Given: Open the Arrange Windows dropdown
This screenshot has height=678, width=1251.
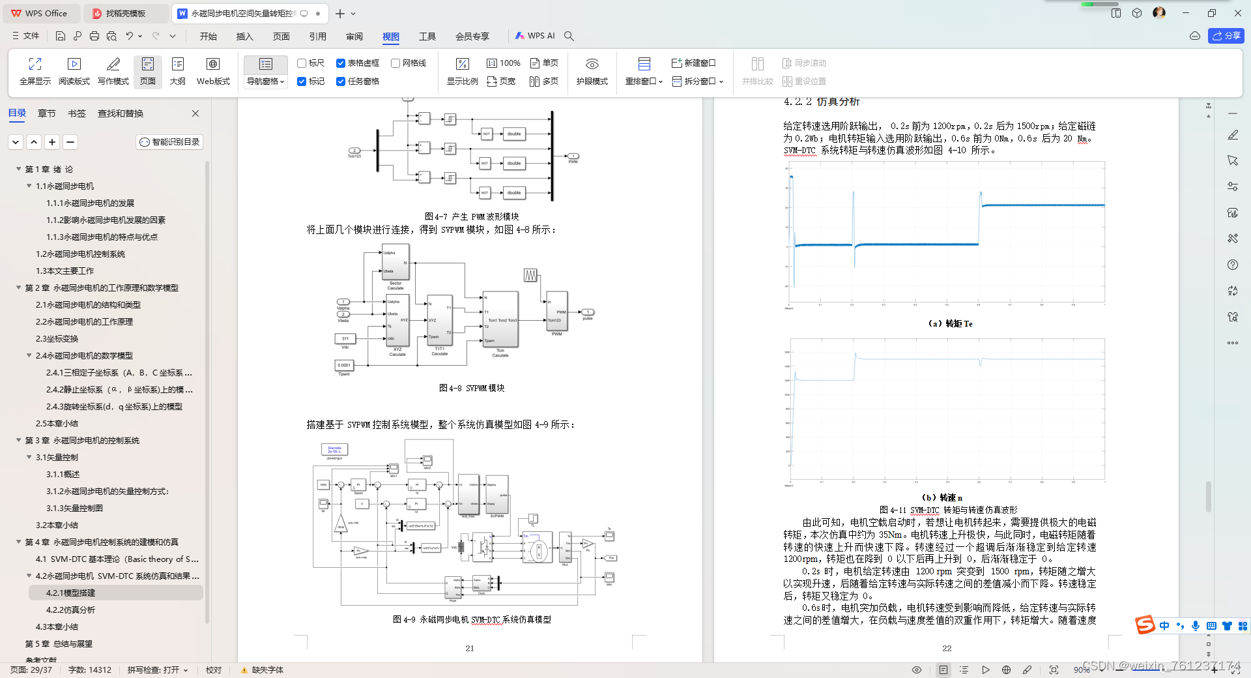Looking at the screenshot, I should point(644,81).
